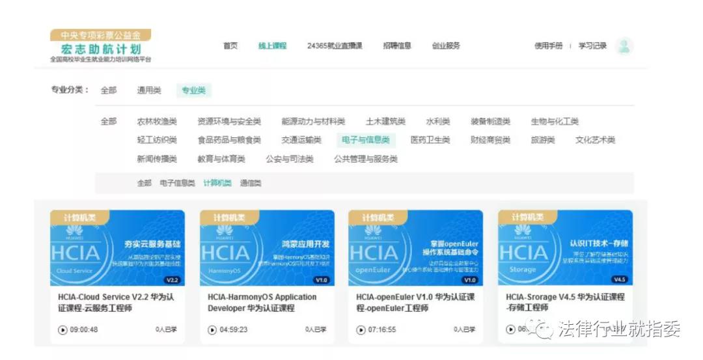Filter by 医药卫生类
This screenshot has width=703, height=360.
(x=430, y=140)
